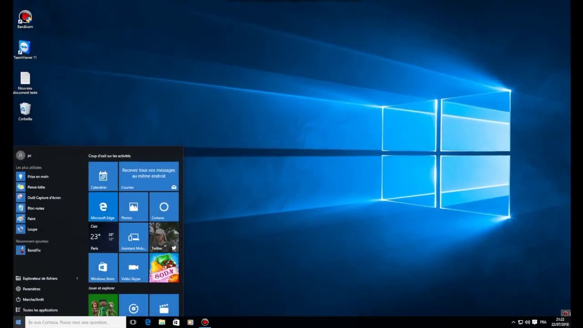Open Task View from the taskbar
The image size is (583, 328).
click(133, 322)
